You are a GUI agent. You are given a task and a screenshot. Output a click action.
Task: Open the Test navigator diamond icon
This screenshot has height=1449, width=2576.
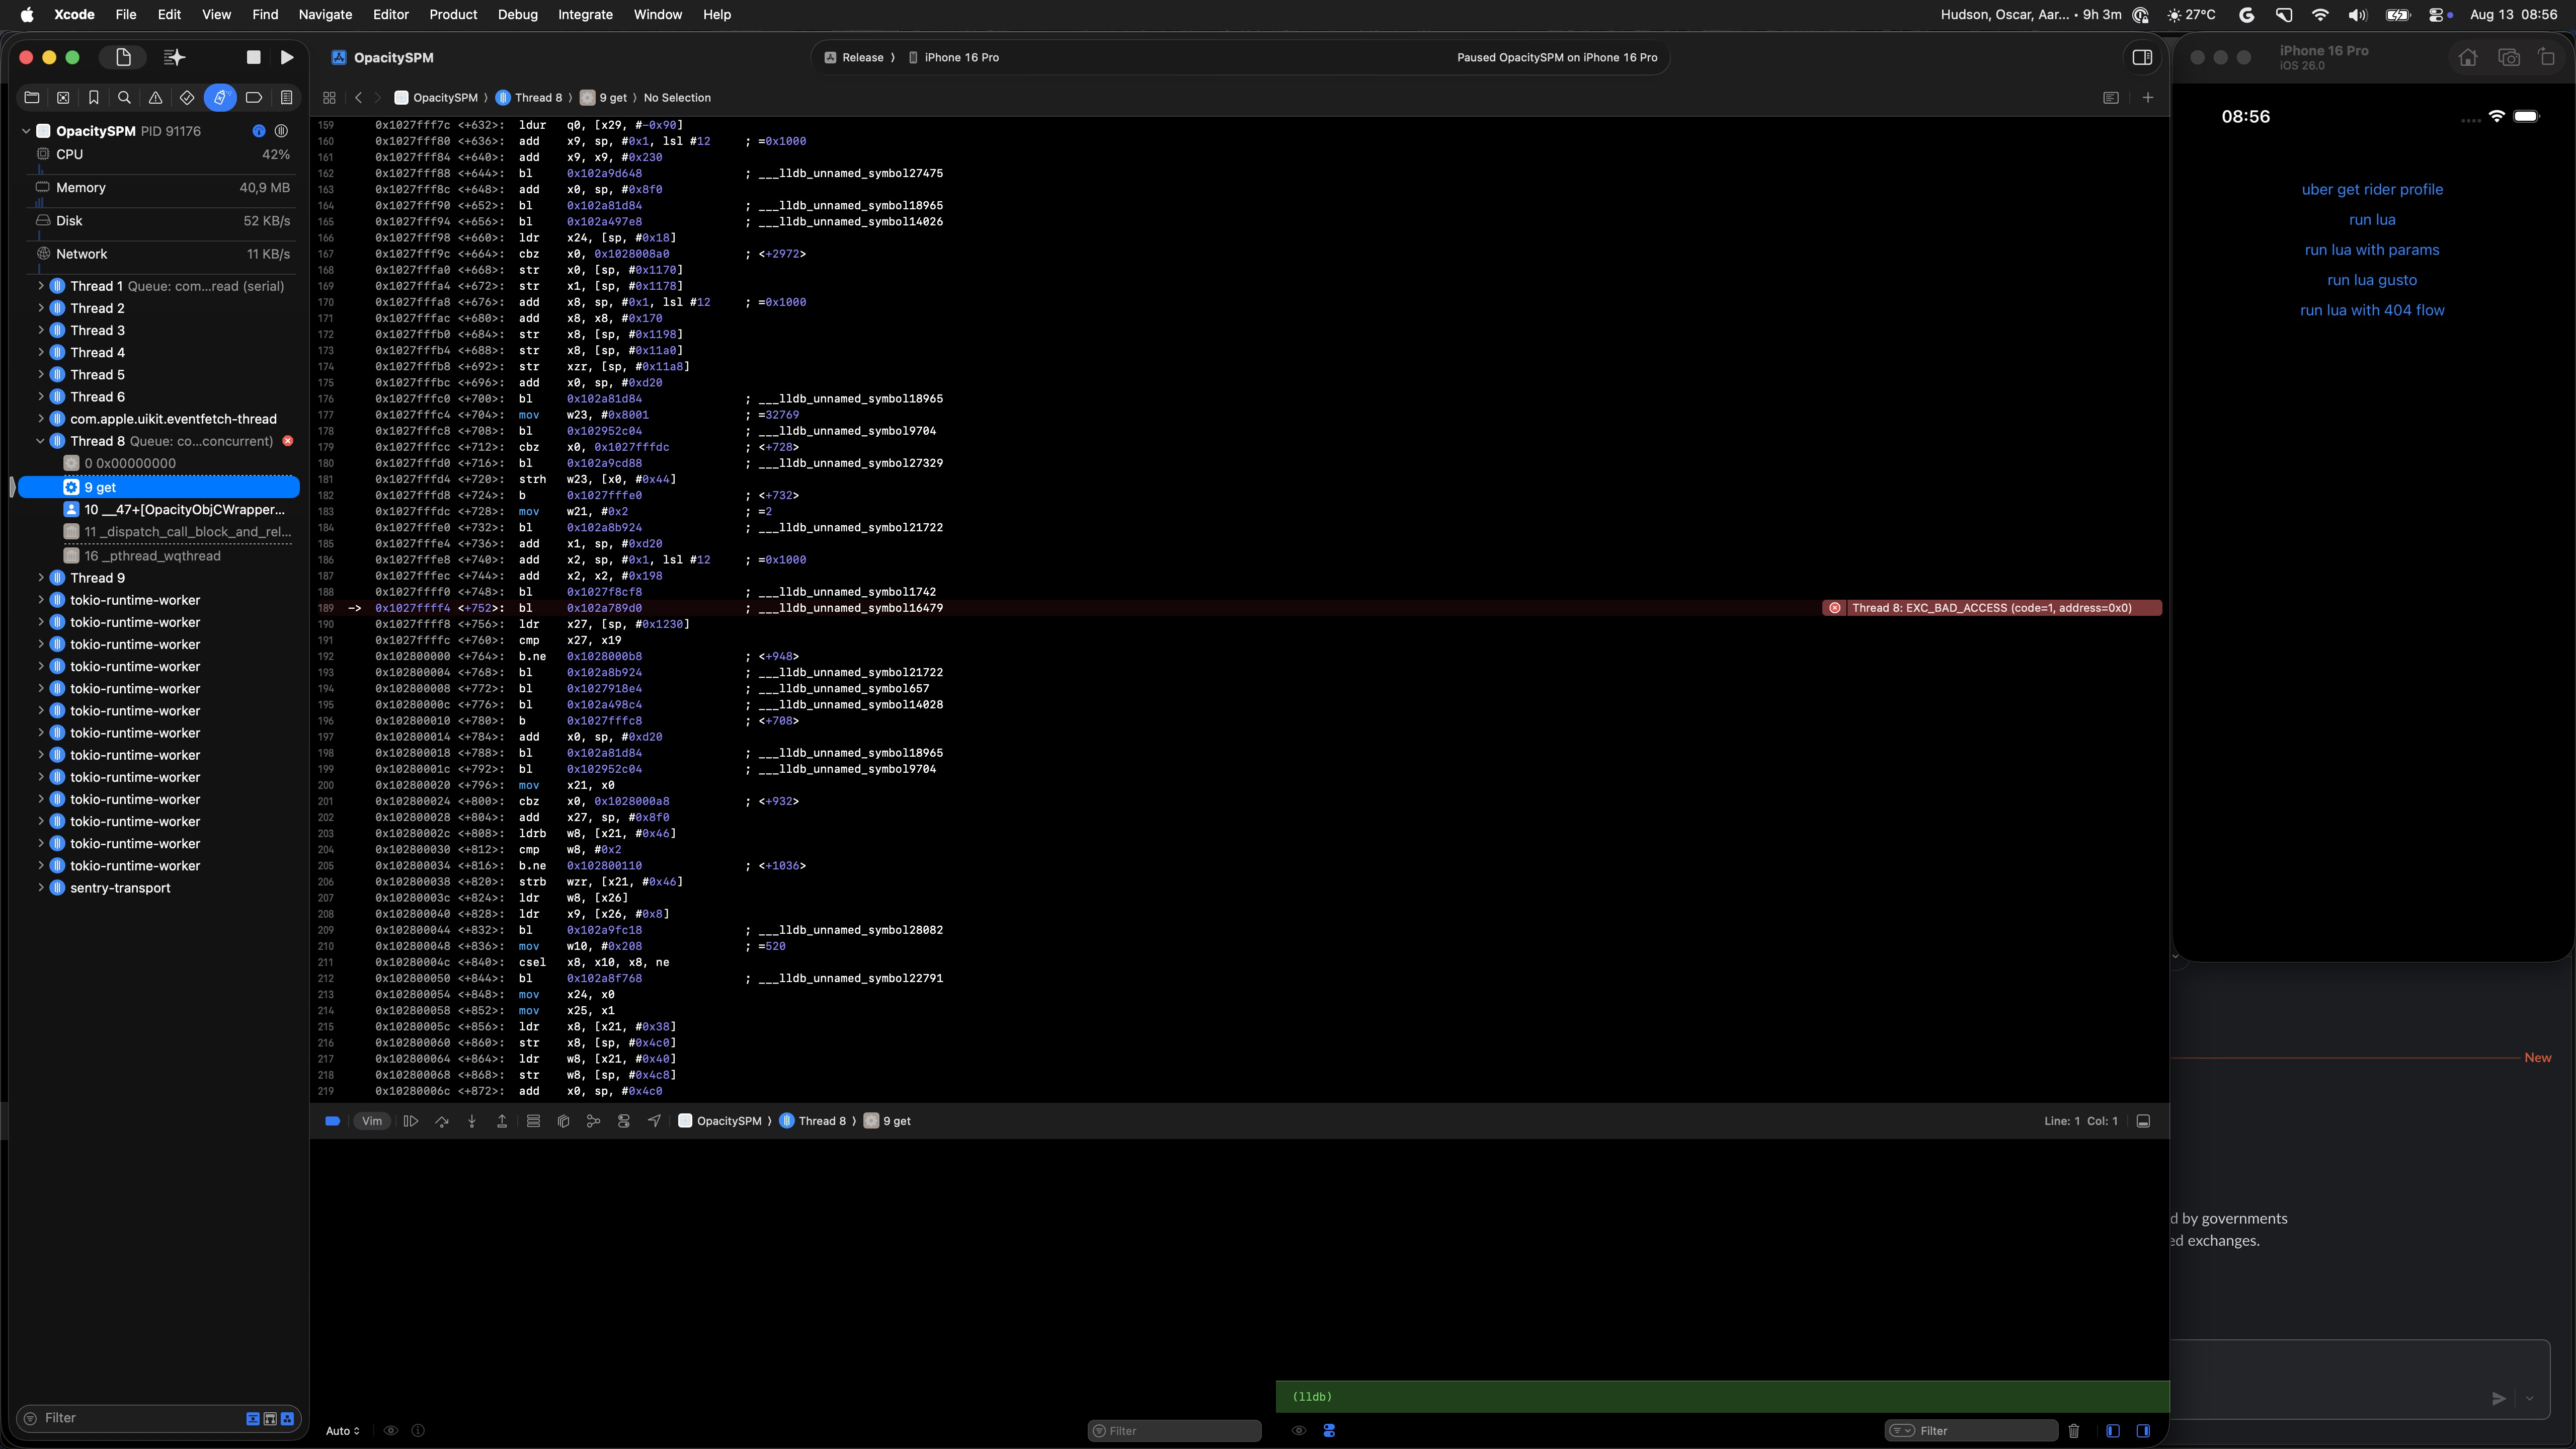click(187, 98)
